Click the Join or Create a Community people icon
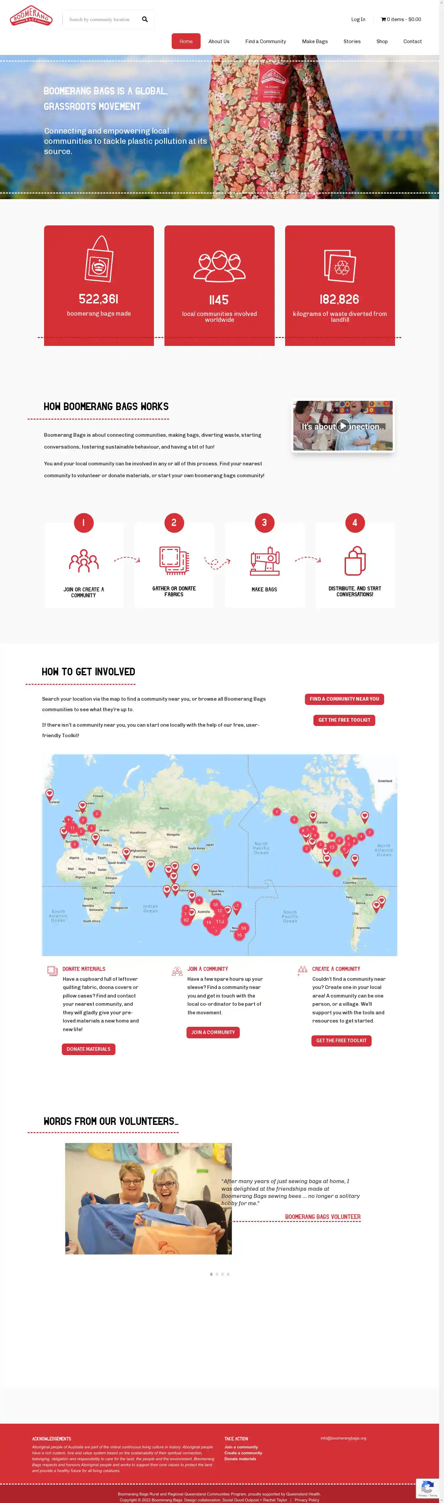 (x=84, y=561)
